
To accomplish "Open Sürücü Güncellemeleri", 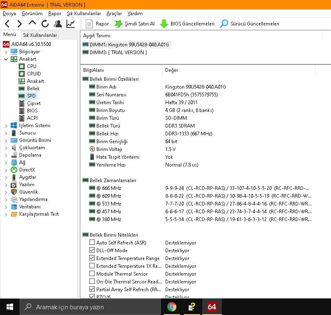I will click(x=249, y=24).
